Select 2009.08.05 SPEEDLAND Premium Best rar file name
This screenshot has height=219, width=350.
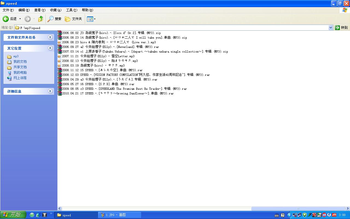(x=124, y=89)
